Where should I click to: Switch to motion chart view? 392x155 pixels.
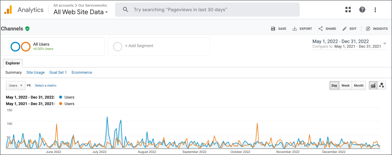pos(382,85)
